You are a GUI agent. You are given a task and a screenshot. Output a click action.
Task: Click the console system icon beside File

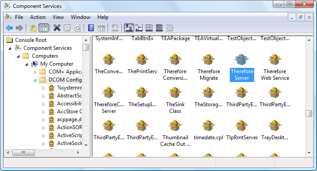click(8, 17)
